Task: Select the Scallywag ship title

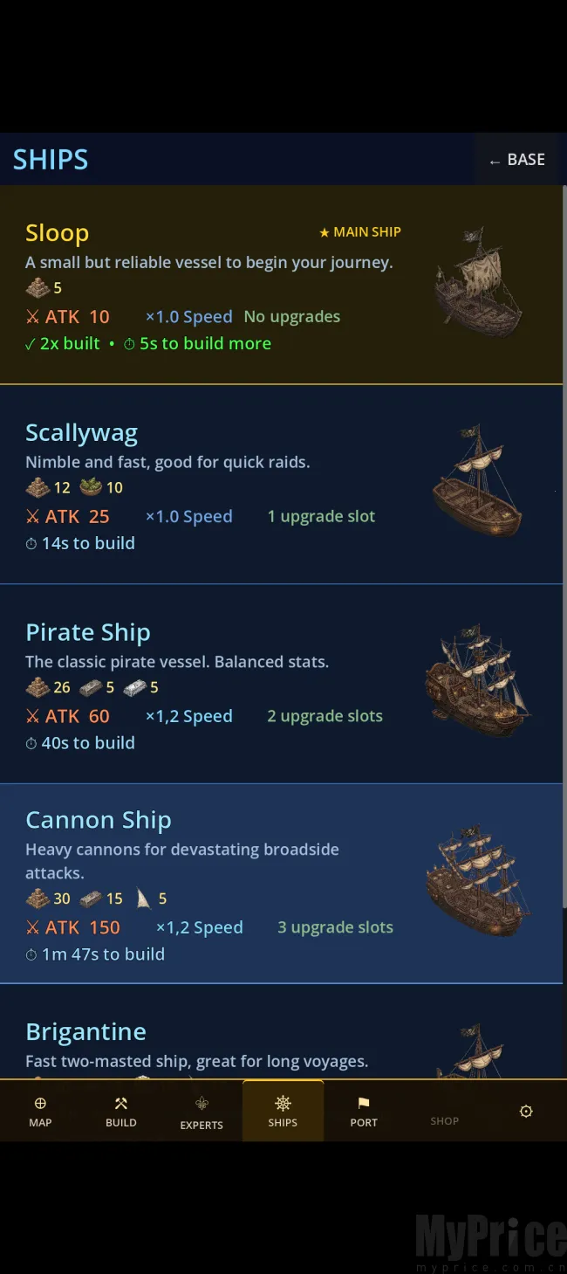Action: click(x=81, y=433)
